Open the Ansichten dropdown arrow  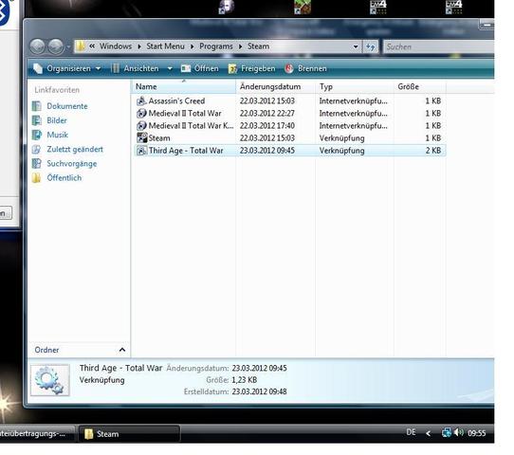[x=170, y=68]
